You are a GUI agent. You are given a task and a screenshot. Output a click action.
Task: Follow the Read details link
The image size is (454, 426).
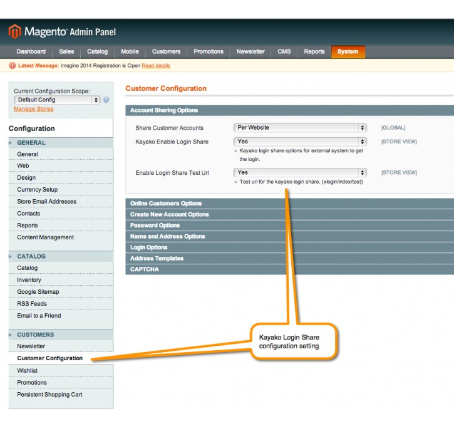pos(156,66)
